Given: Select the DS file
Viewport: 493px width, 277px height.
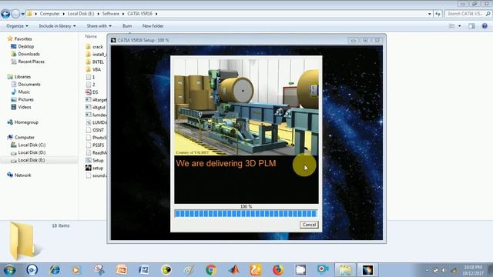Looking at the screenshot, I should (95, 92).
